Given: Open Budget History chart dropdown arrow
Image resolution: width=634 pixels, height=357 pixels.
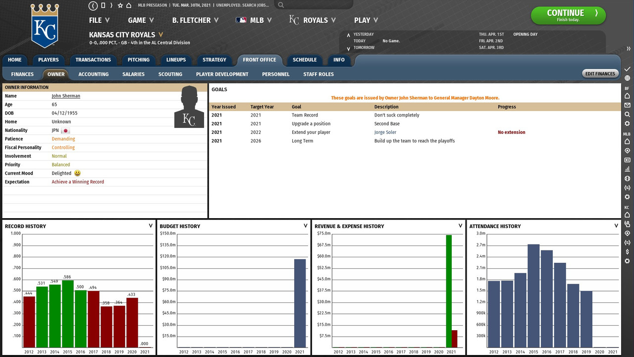Looking at the screenshot, I should 306,226.
